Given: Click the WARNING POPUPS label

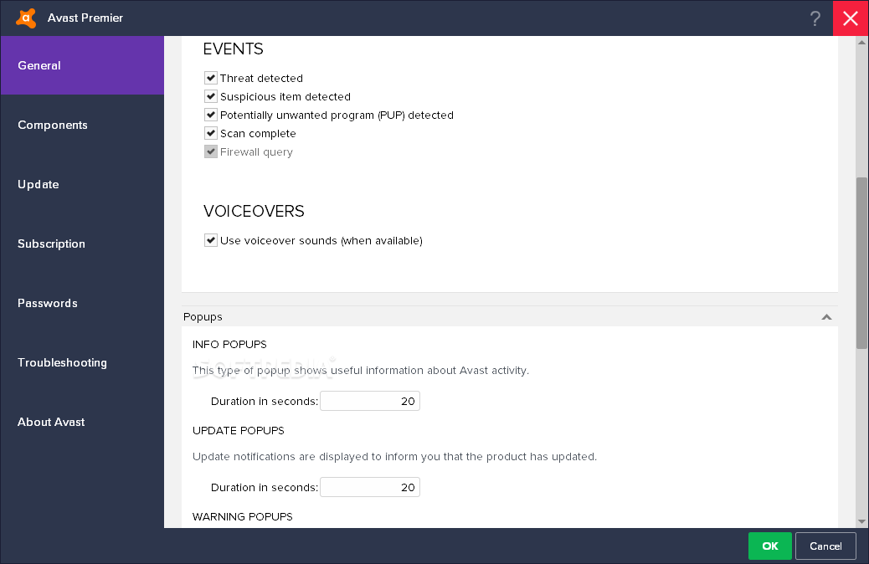Looking at the screenshot, I should point(242,516).
